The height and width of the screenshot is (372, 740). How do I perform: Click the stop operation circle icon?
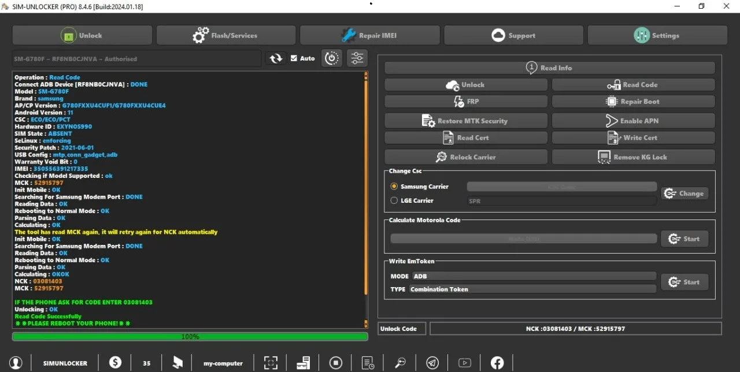336,363
